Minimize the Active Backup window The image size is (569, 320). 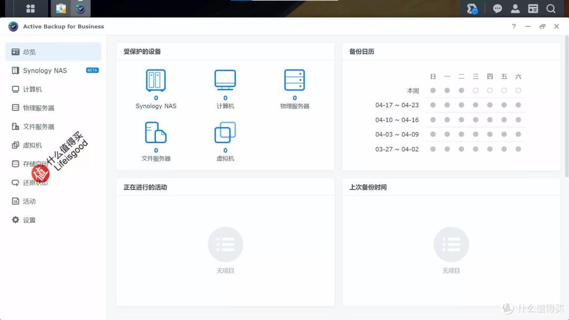click(x=528, y=26)
